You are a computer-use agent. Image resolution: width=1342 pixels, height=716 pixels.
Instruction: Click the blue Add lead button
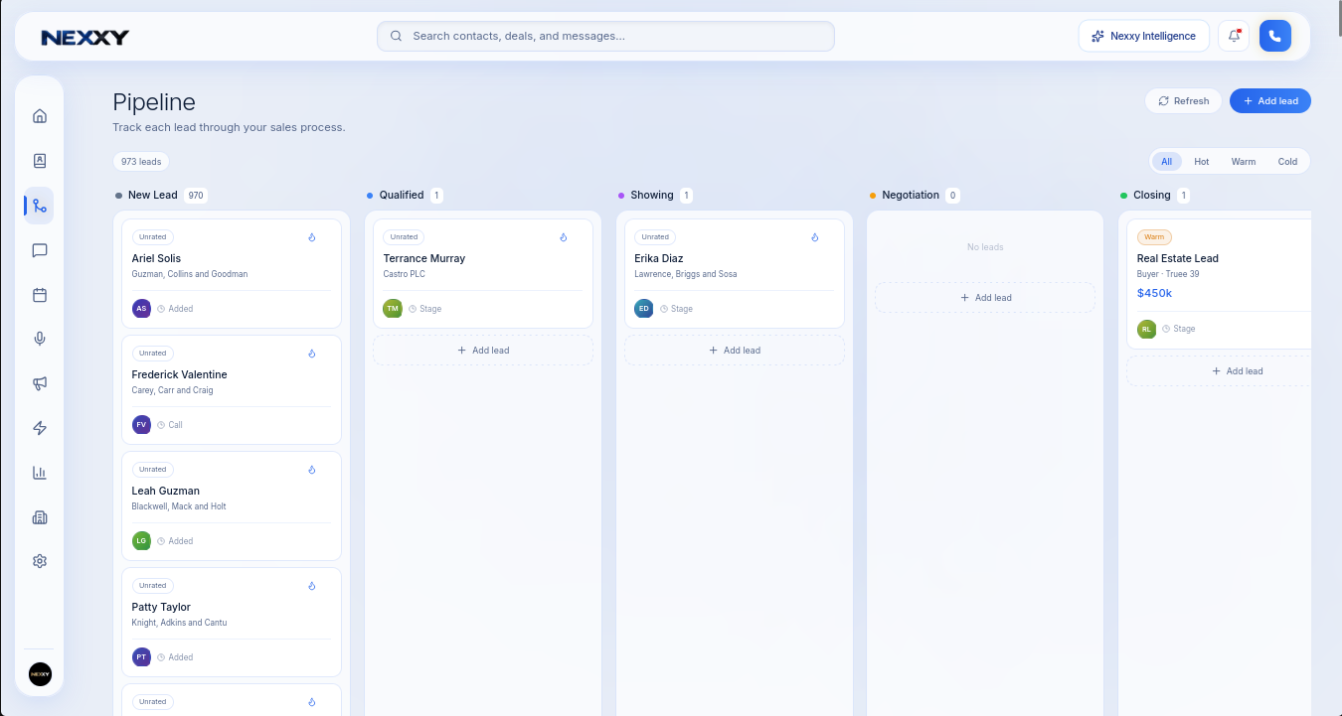coord(1270,101)
